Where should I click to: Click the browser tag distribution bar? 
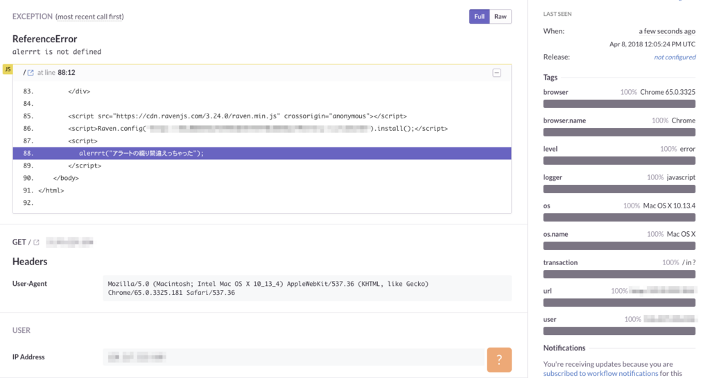coord(619,104)
